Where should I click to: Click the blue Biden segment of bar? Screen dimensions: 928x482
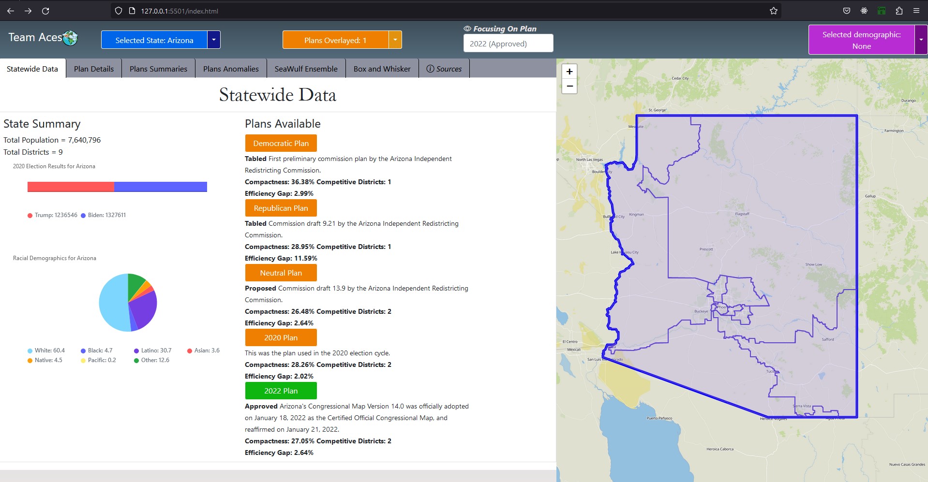click(160, 187)
